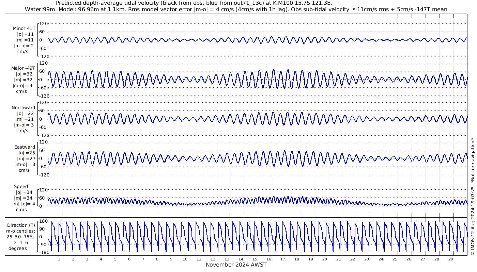
Task: Select the 'Major -49T' panel label
Action: click(23, 68)
